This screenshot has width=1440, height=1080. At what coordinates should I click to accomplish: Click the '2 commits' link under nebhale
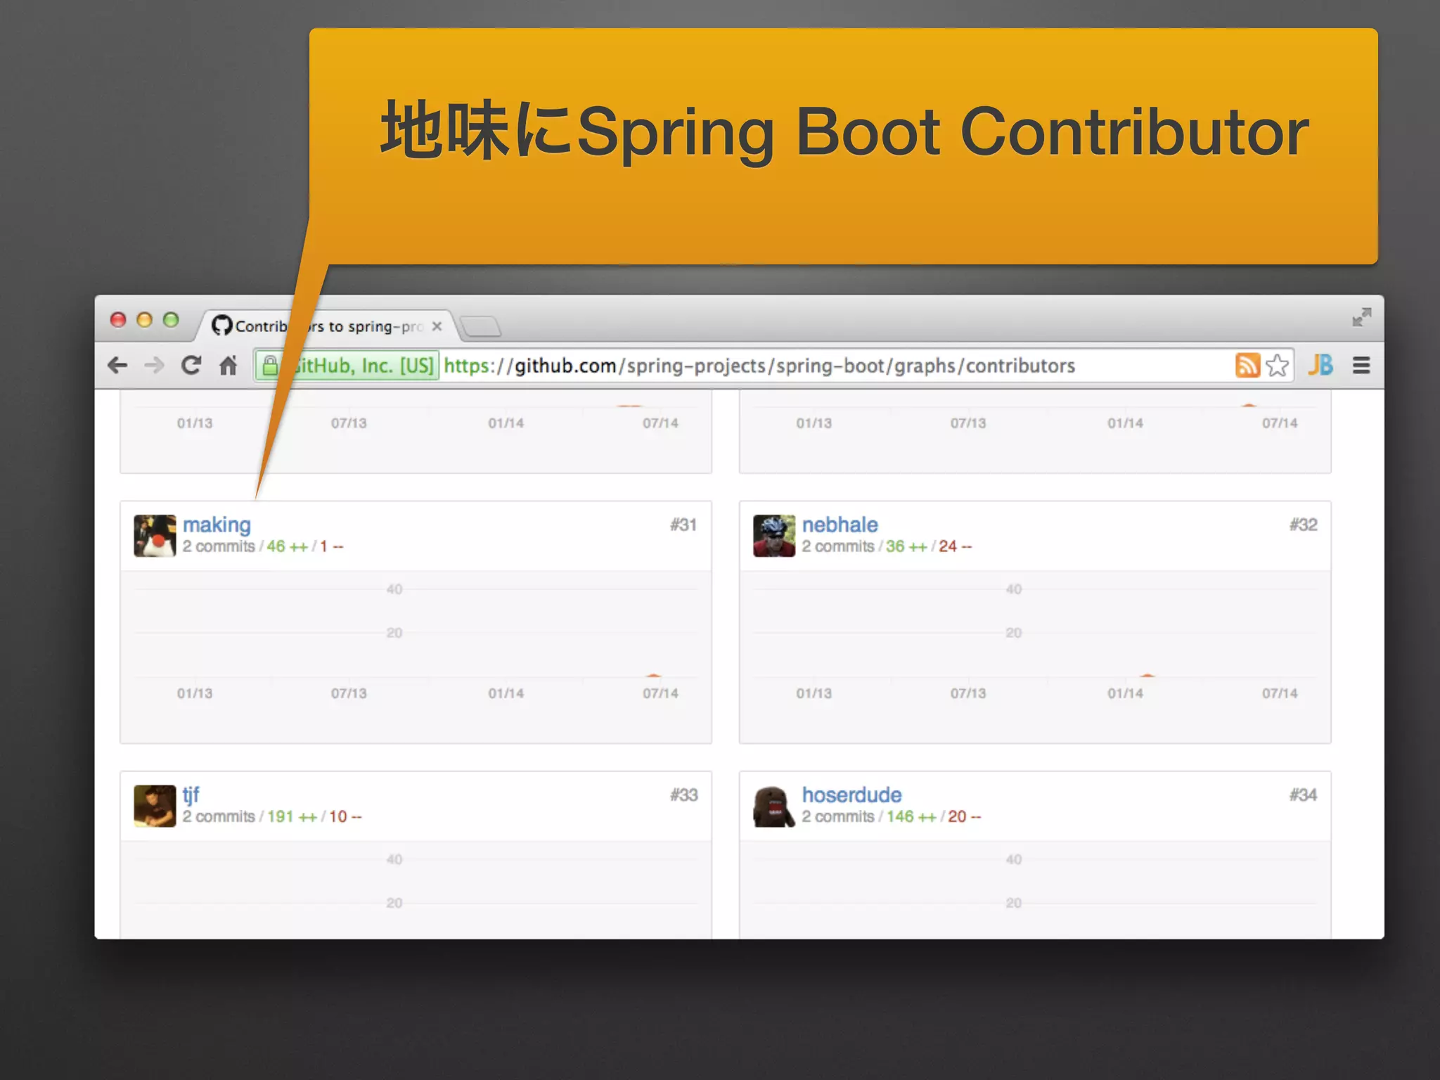click(838, 546)
